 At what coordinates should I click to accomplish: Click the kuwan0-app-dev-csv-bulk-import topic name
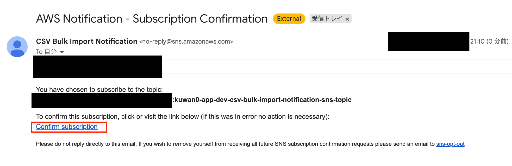click(x=263, y=100)
